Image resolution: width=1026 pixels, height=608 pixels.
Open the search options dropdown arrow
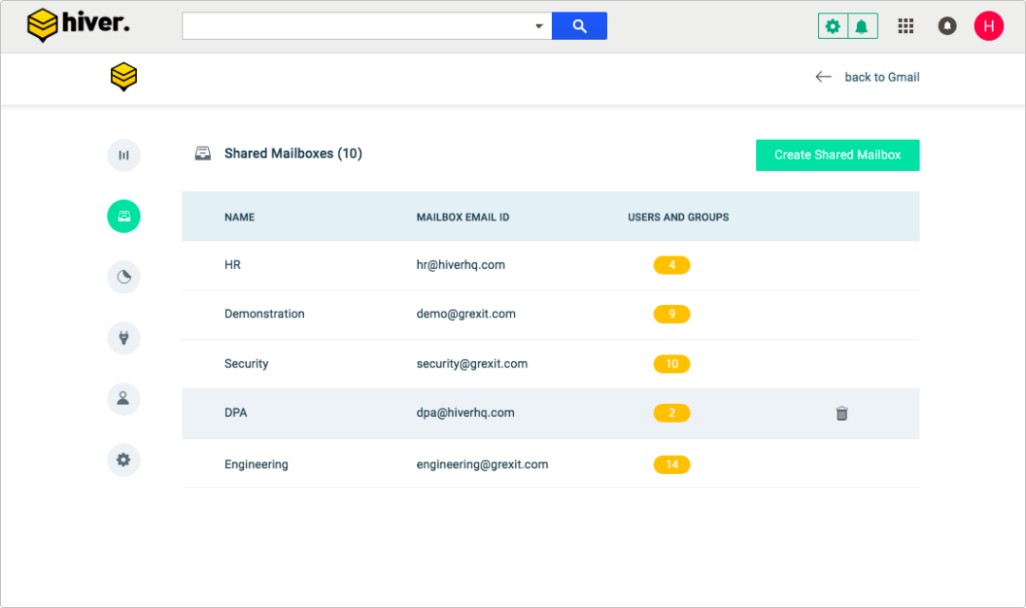539,26
